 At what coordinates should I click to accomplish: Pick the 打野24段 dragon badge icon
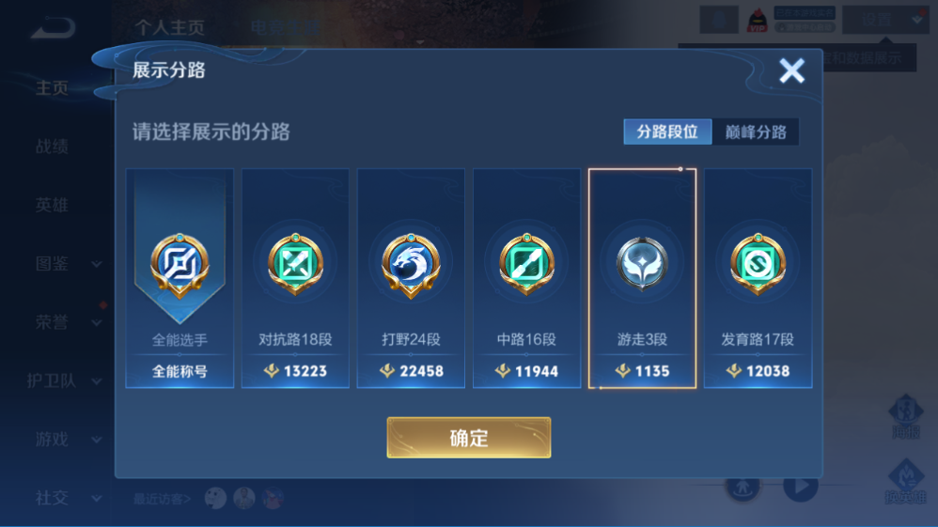click(411, 265)
